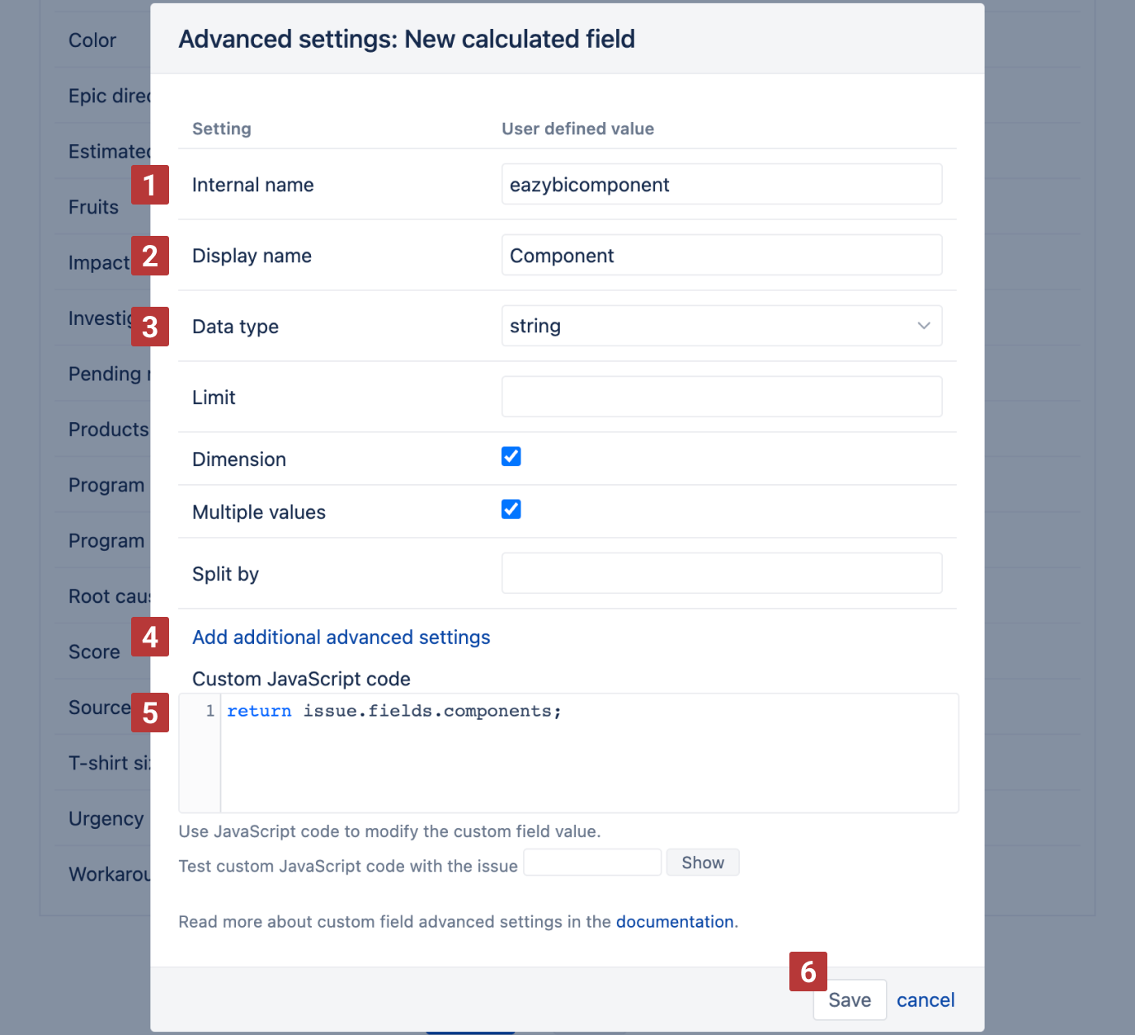This screenshot has height=1035, width=1135.
Task: Save the new calculated field
Action: [x=849, y=1000]
